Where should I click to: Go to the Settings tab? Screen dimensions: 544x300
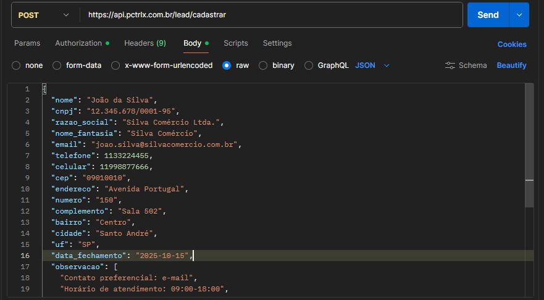[x=277, y=43]
